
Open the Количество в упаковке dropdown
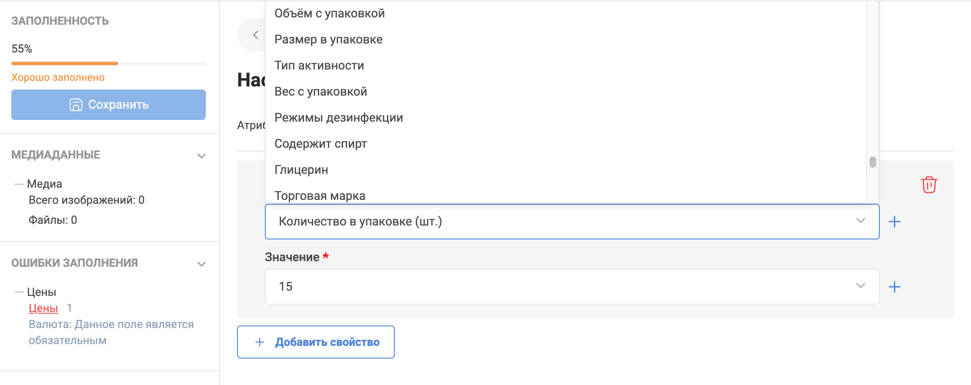[x=571, y=222]
